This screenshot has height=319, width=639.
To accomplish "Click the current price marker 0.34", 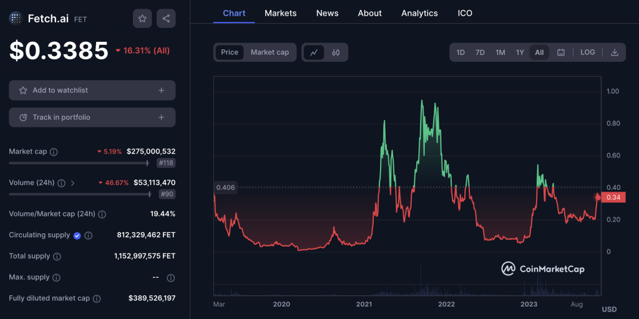I will (x=613, y=197).
